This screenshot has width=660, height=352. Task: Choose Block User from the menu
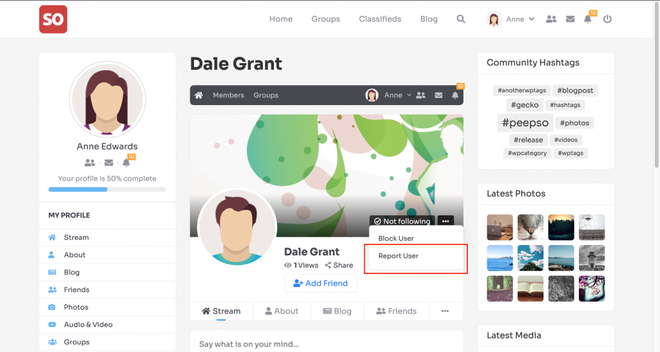coord(396,239)
